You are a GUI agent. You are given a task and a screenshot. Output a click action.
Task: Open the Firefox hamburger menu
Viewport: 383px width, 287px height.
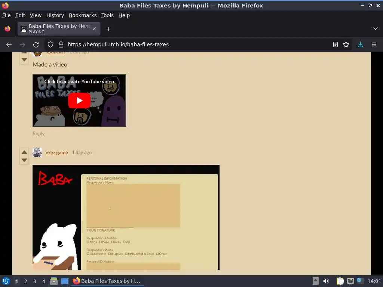coord(374,44)
